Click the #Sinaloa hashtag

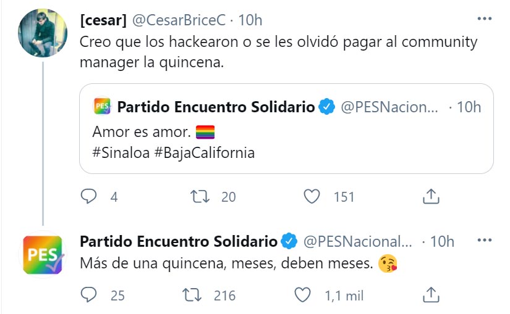(x=119, y=152)
